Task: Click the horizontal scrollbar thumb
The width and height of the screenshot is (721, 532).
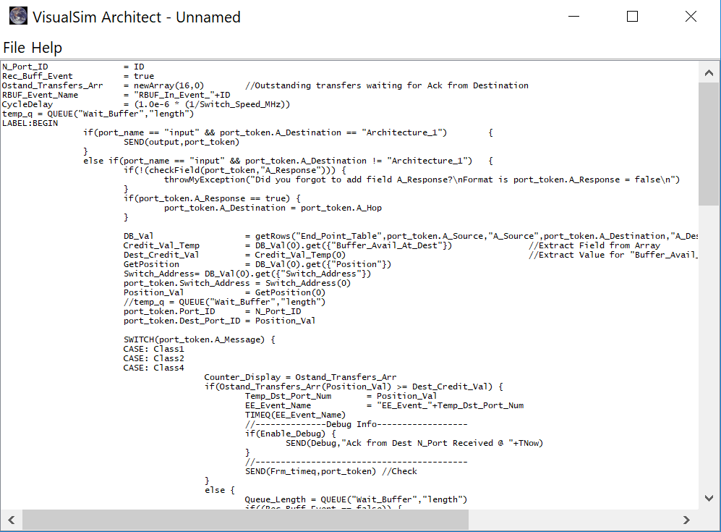Action: tap(246, 520)
